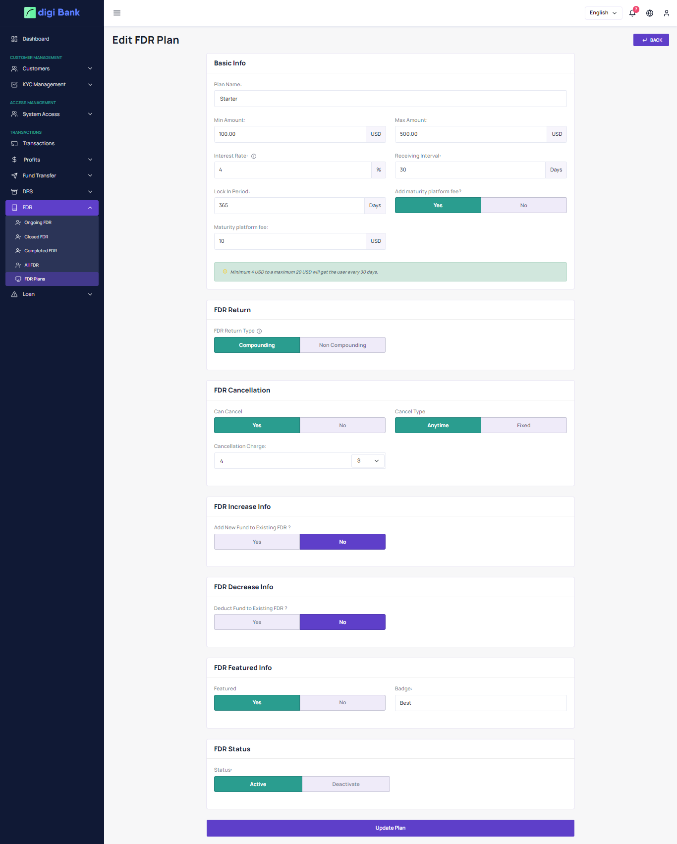
Task: Click the Dashboard grid icon
Action: [x=14, y=39]
